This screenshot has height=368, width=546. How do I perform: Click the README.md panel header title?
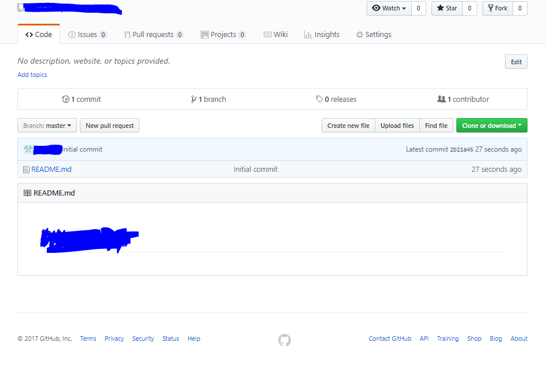point(54,193)
